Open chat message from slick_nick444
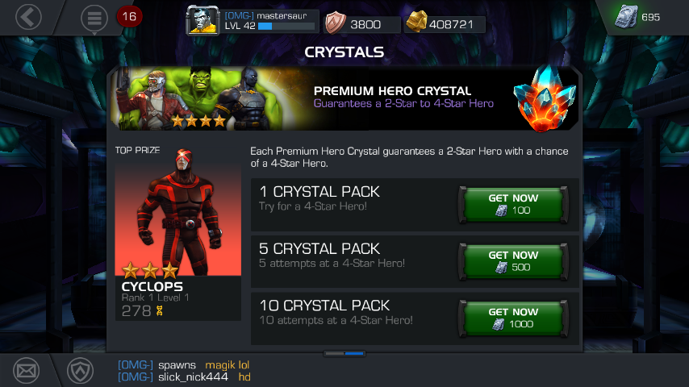Image resolution: width=689 pixels, height=387 pixels. tap(184, 377)
